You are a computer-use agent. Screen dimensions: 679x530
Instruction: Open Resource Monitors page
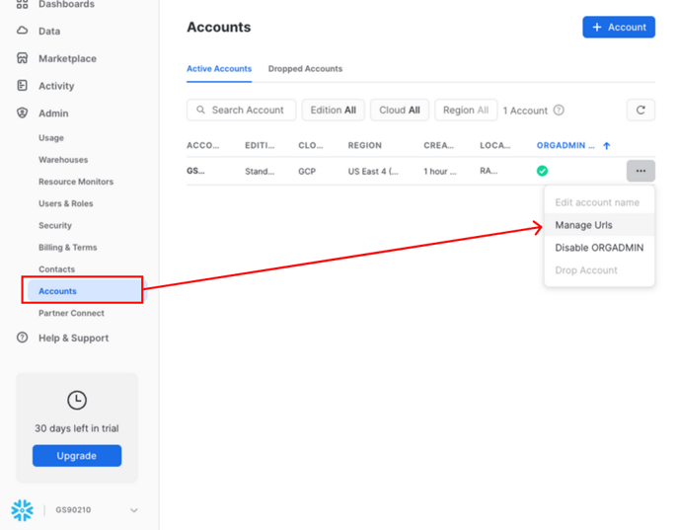click(x=76, y=182)
